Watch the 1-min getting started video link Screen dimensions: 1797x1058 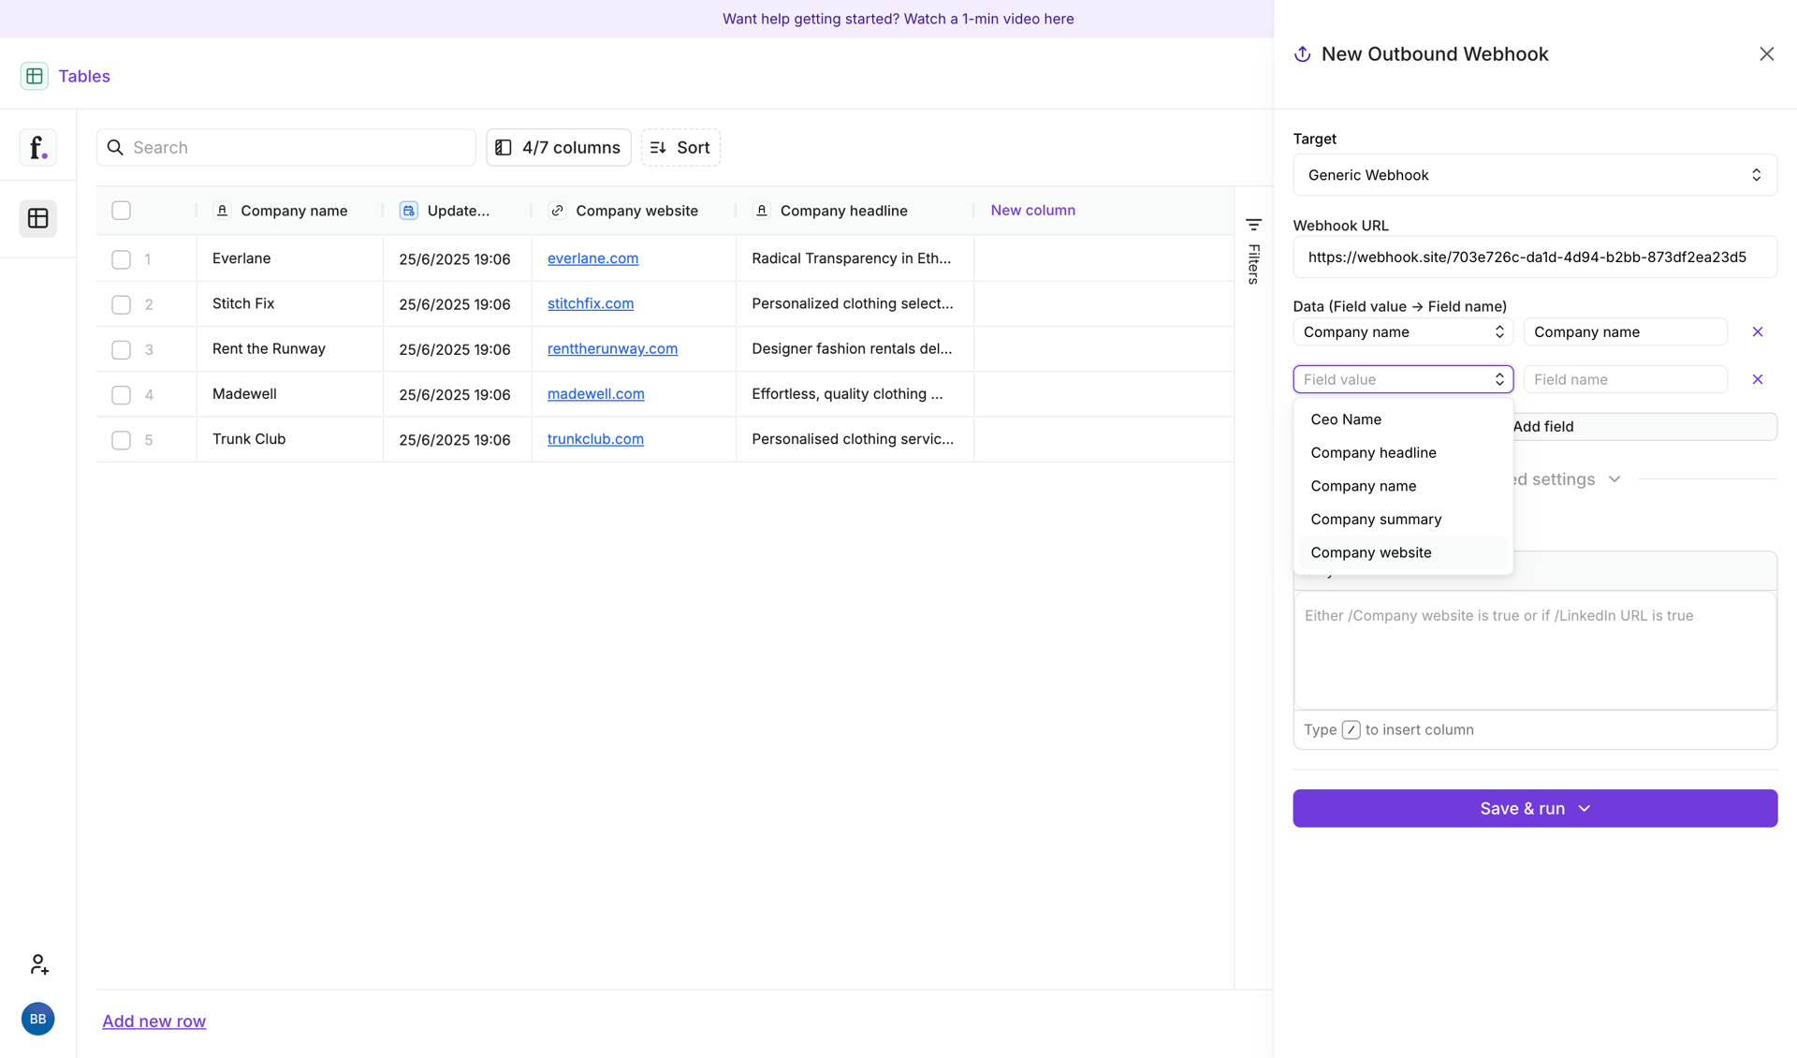[898, 19]
